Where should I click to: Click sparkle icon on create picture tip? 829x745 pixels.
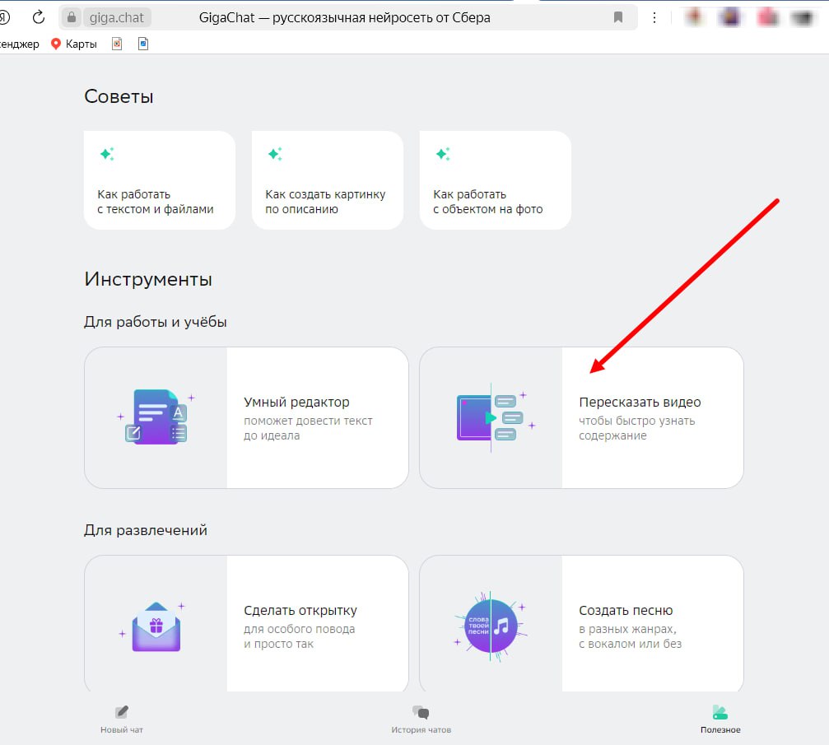coord(275,154)
